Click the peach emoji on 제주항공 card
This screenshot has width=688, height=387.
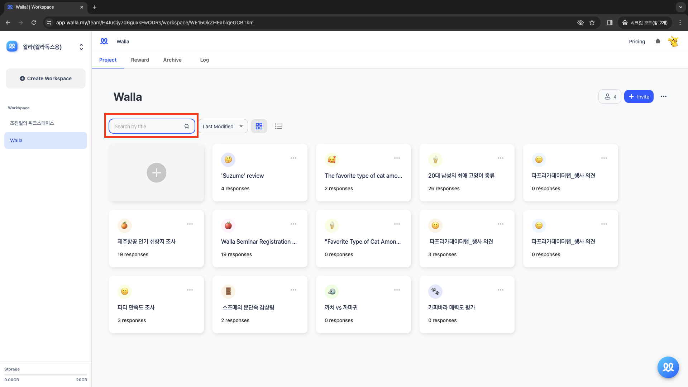(x=125, y=225)
